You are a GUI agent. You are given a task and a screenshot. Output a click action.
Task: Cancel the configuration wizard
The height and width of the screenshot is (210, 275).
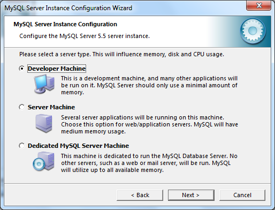[242, 195]
